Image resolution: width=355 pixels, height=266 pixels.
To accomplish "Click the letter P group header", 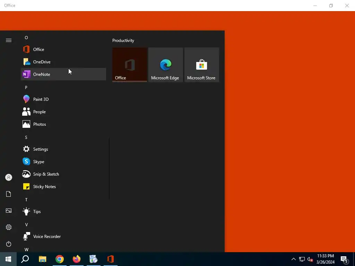I will click(26, 88).
